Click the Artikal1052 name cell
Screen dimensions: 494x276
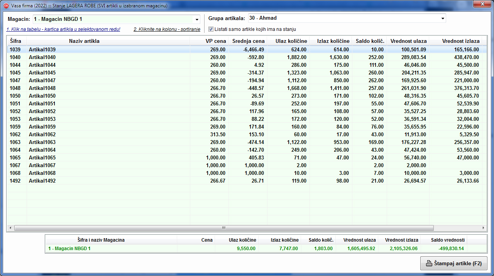[x=108, y=111]
